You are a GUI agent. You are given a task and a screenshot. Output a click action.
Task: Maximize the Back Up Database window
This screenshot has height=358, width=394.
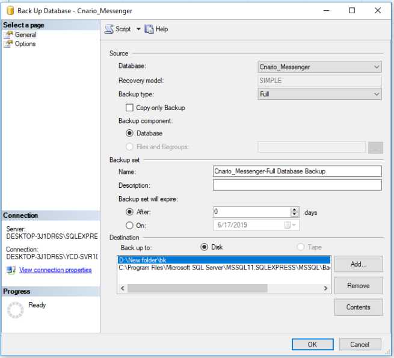352,11
